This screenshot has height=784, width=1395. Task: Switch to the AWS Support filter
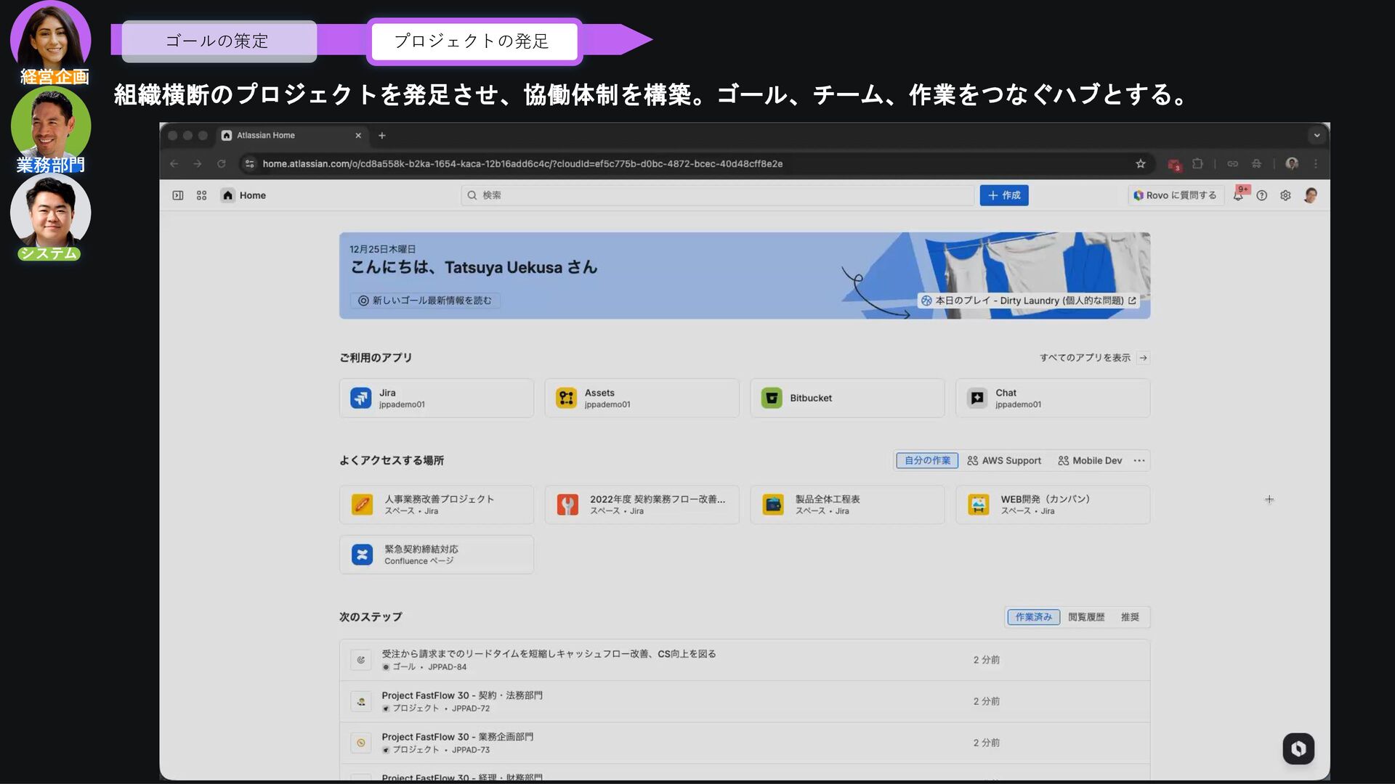[x=1004, y=460]
